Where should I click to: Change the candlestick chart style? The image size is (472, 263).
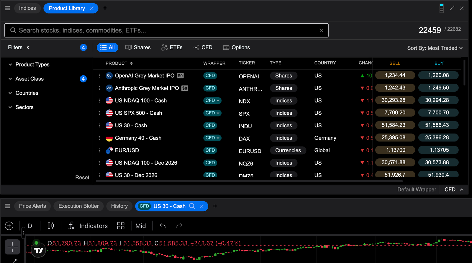[x=51, y=226]
